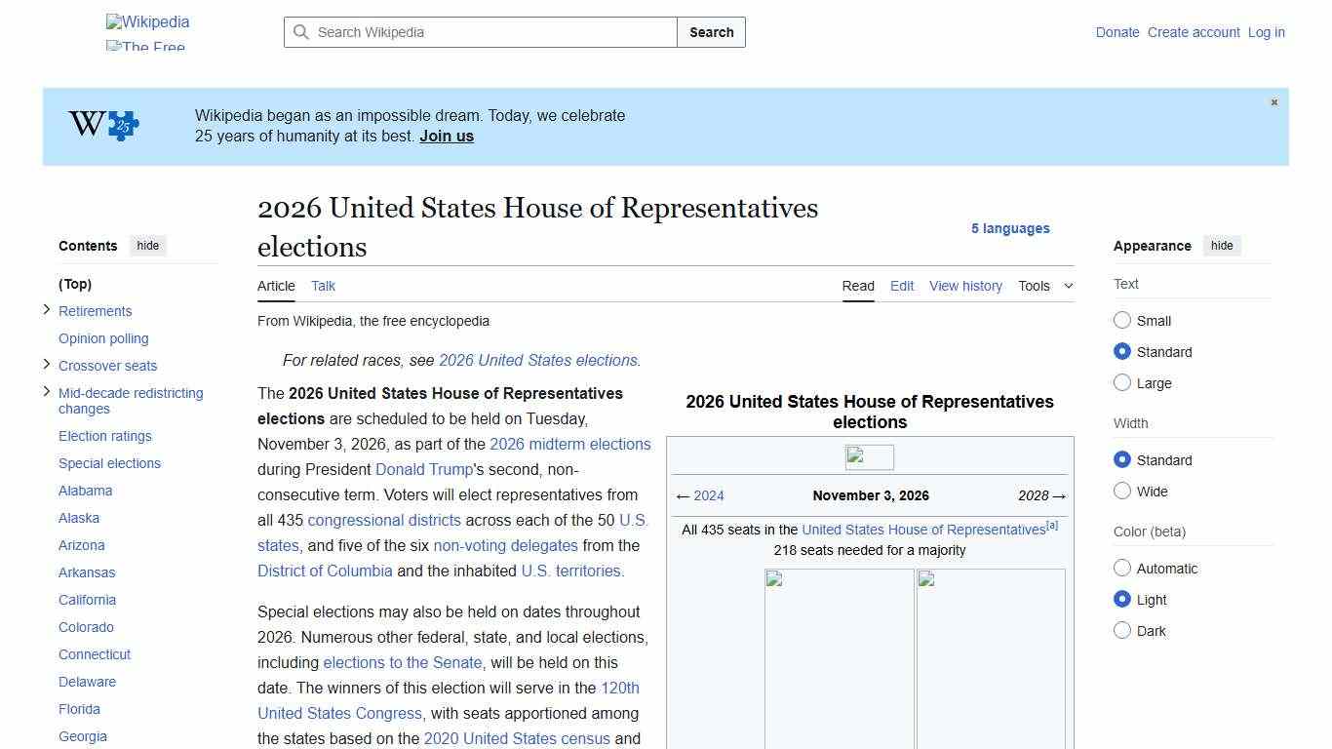Click the Edit menu item

coord(901,286)
